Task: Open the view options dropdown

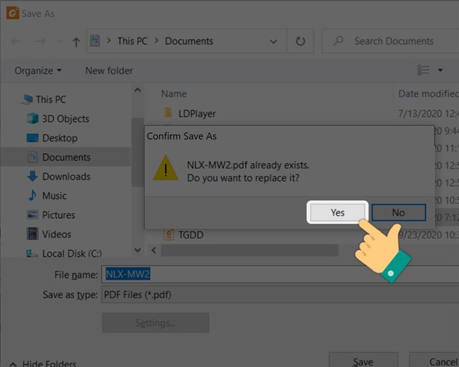Action: point(440,71)
